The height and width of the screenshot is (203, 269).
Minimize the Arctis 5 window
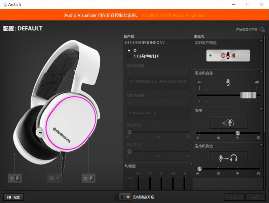234,5
